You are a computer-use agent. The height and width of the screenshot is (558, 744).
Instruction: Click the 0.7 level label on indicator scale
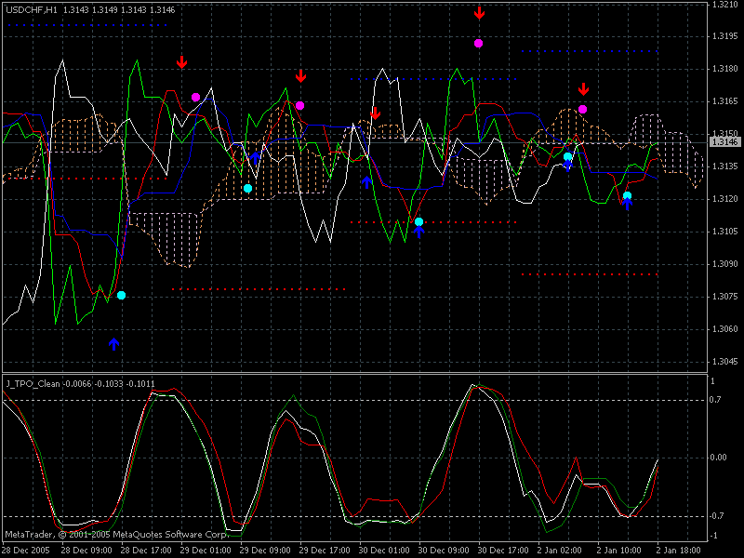pyautogui.click(x=715, y=400)
